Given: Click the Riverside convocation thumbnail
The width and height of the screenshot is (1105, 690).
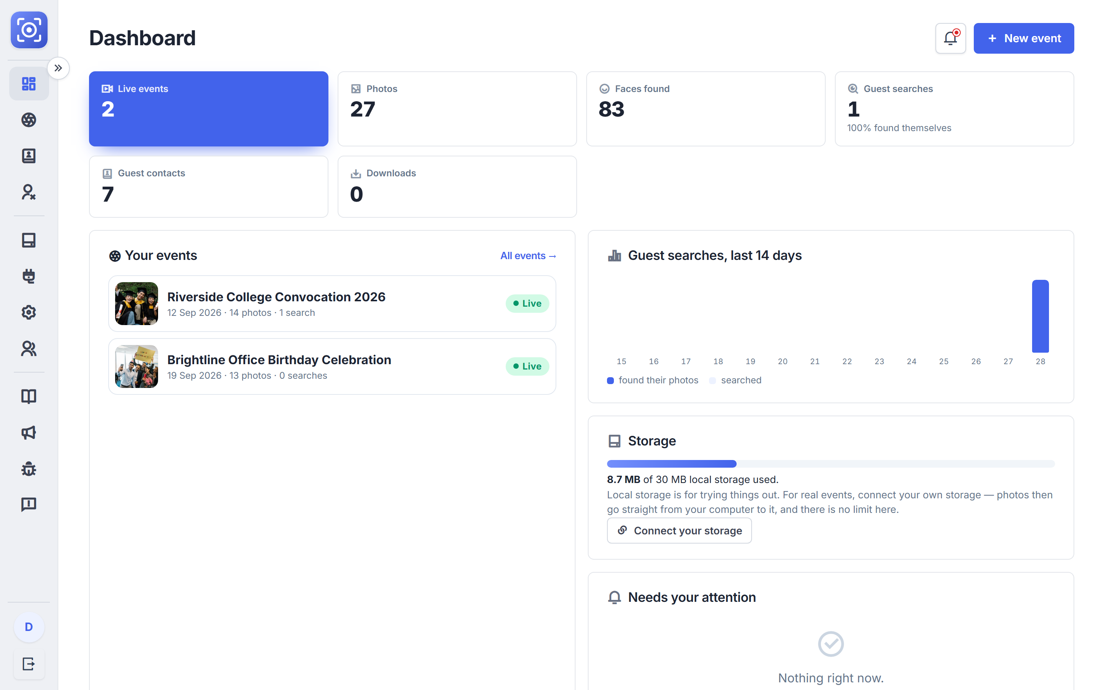Looking at the screenshot, I should pos(137,304).
